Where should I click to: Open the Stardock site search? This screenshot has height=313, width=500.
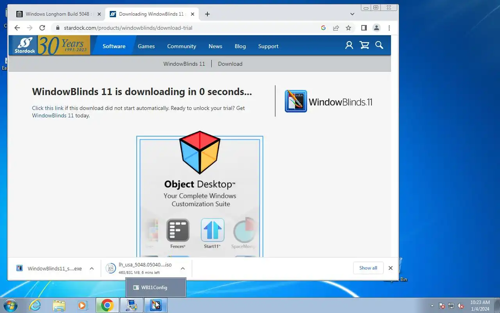coord(379,45)
